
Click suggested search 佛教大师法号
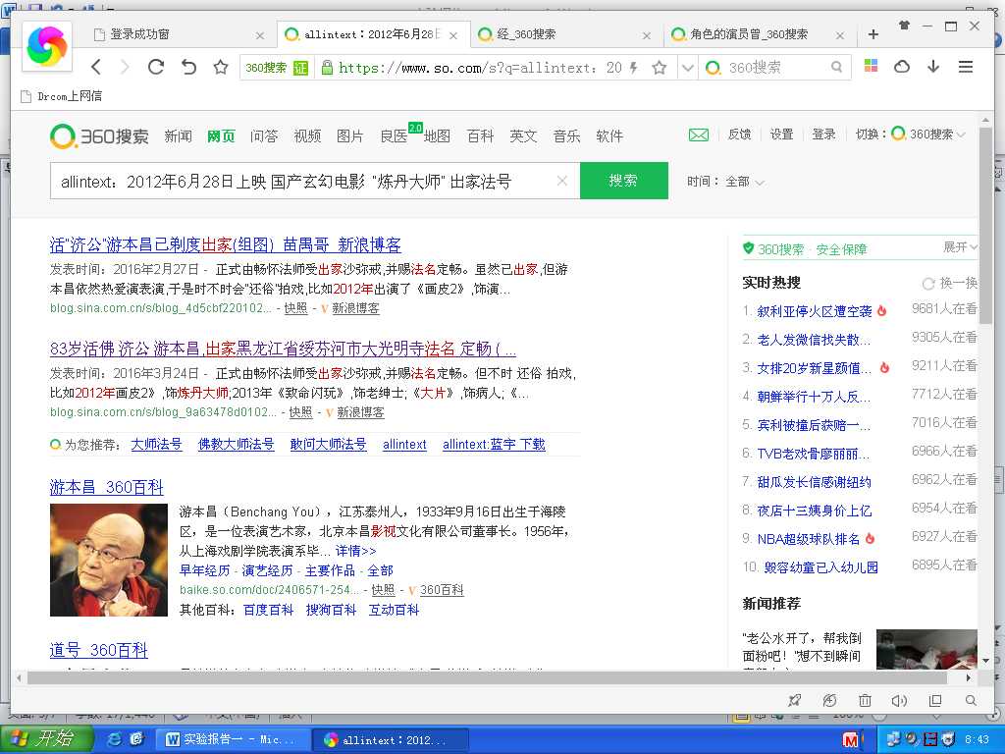pos(236,445)
